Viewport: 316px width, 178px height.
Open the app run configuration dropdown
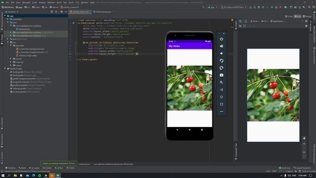pos(212,7)
